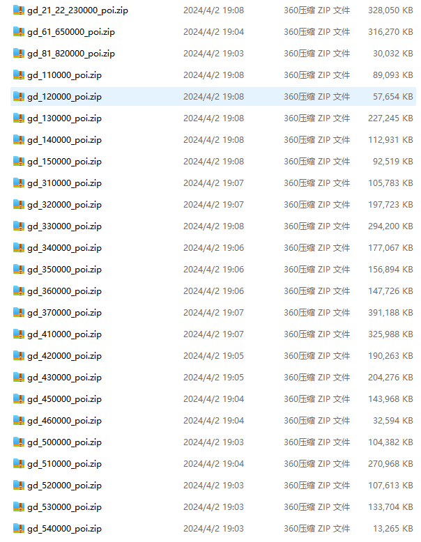421x542 pixels.
Task: Click the 328,050 KB size value
Action: [390, 10]
